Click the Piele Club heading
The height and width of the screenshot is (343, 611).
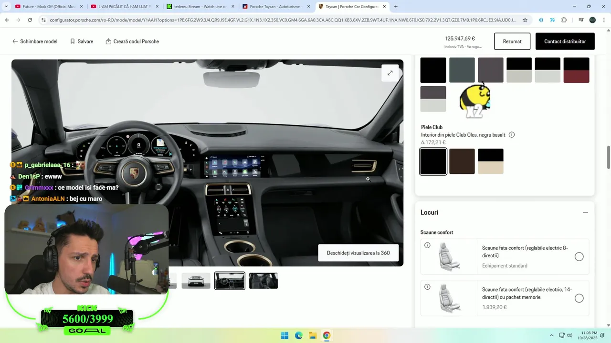click(x=432, y=127)
